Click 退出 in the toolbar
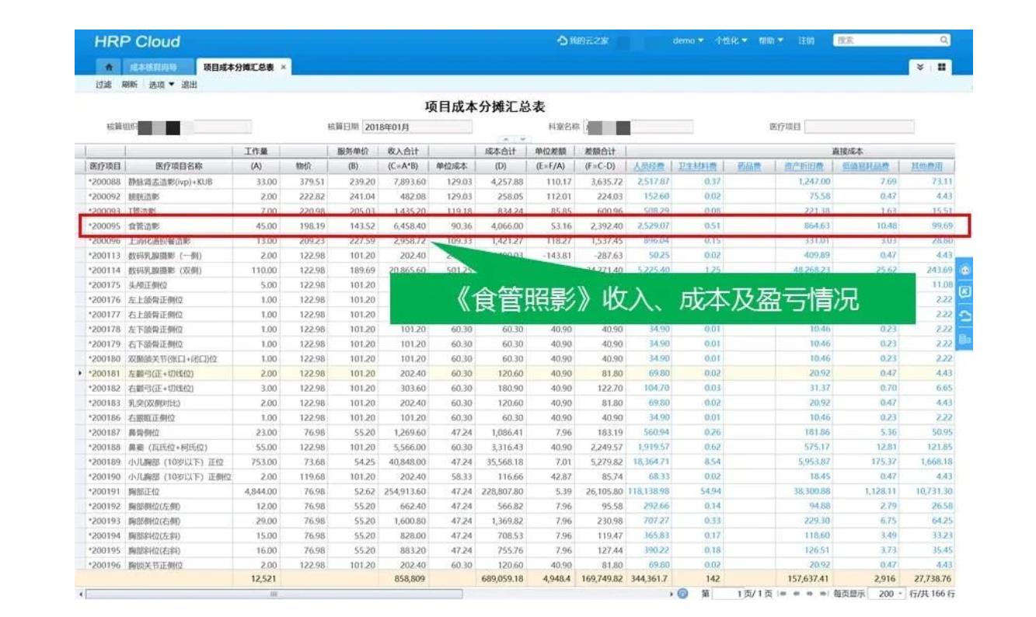1036x617 pixels. pyautogui.click(x=189, y=85)
